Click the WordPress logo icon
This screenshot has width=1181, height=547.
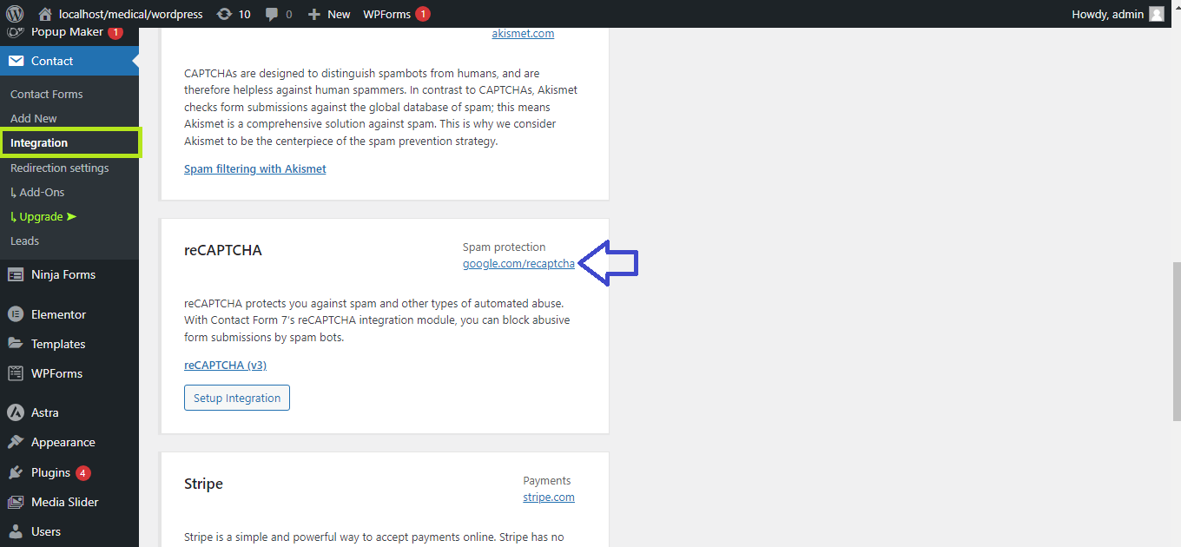pyautogui.click(x=15, y=14)
